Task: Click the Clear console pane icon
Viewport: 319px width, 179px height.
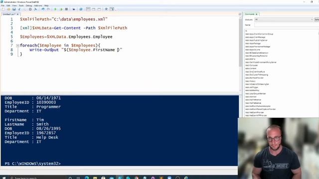Action: pos(35,9)
